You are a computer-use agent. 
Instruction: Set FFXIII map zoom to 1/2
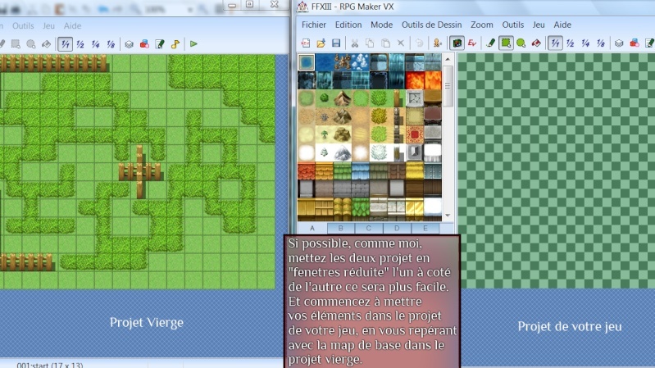(571, 43)
